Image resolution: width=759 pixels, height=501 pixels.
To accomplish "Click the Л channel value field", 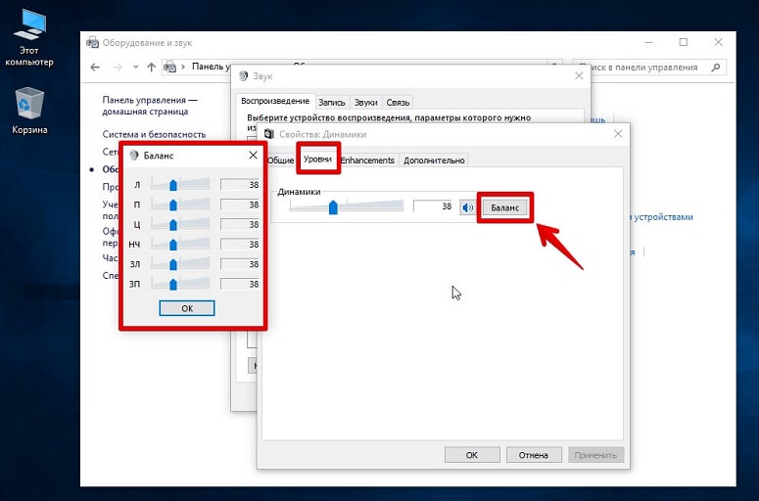I will click(241, 185).
